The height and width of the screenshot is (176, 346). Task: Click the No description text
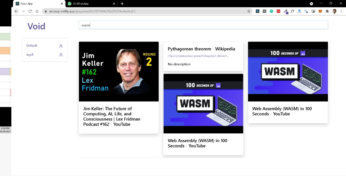pos(179,64)
